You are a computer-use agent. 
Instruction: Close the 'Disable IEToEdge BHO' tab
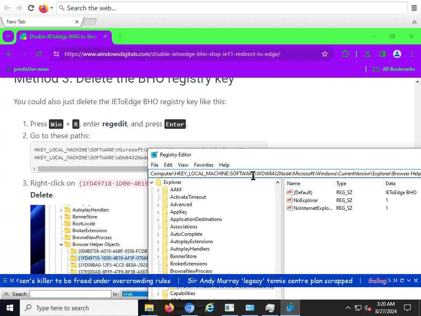pos(105,36)
